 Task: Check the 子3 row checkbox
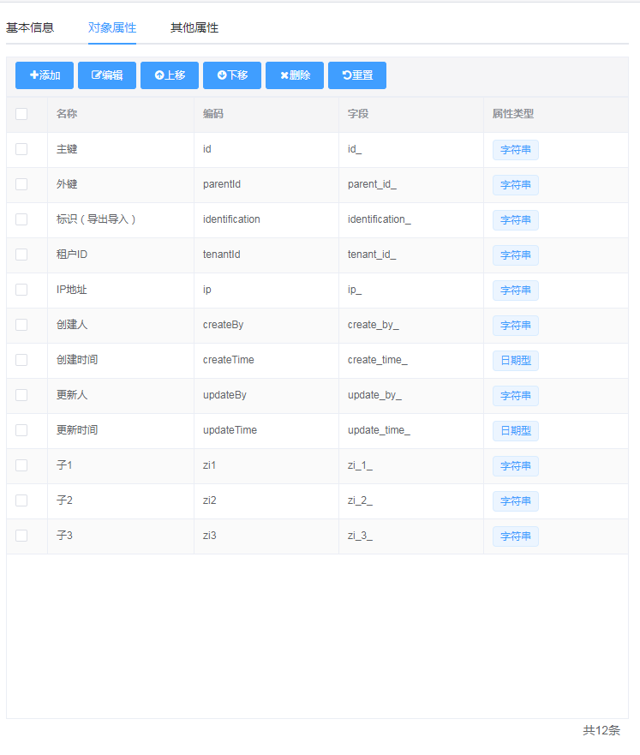[x=21, y=536]
